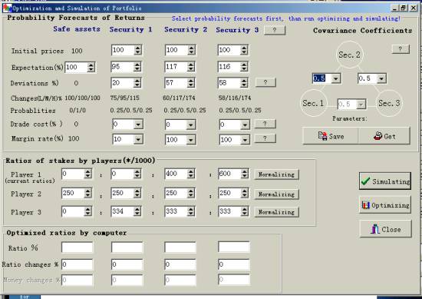Click last optimized Ratio % field
The image size is (422, 299).
tap(234, 247)
